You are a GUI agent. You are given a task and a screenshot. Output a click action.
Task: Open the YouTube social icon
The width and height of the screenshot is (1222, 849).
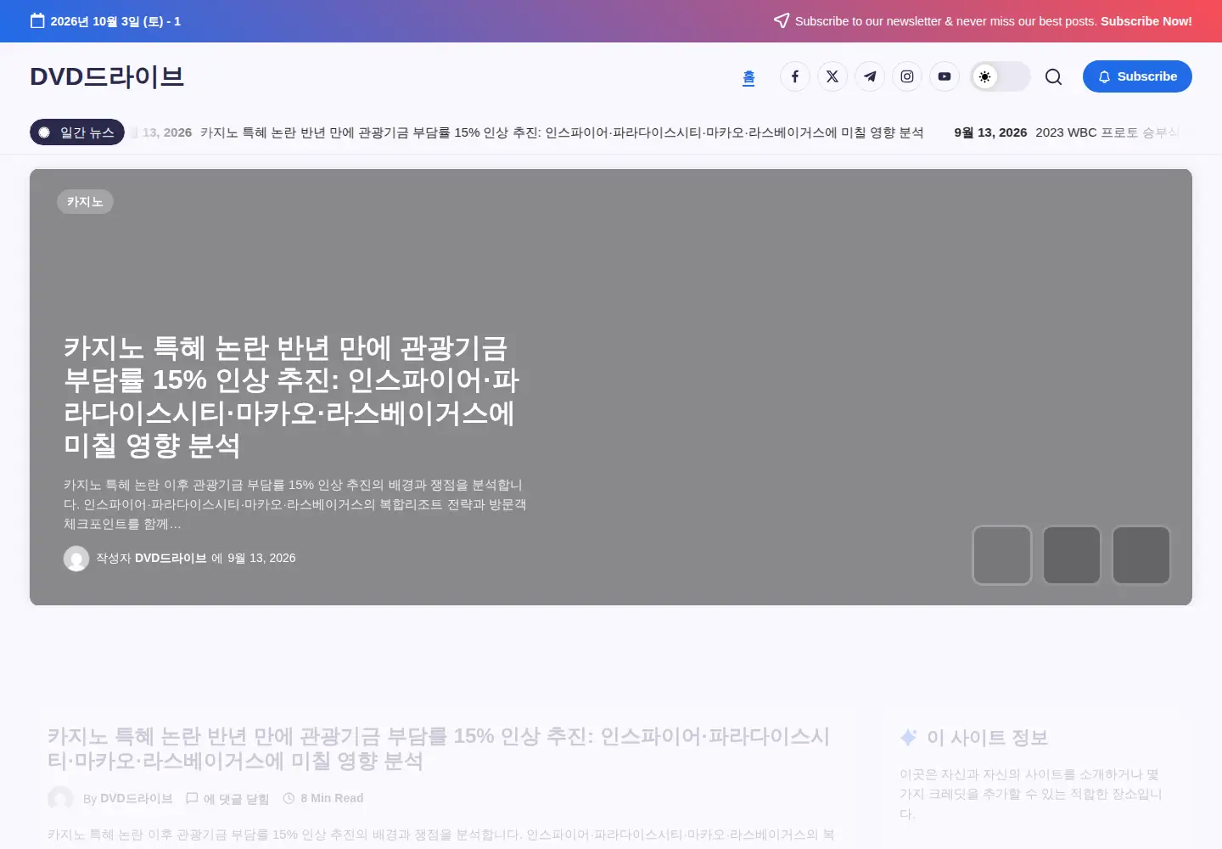945,76
